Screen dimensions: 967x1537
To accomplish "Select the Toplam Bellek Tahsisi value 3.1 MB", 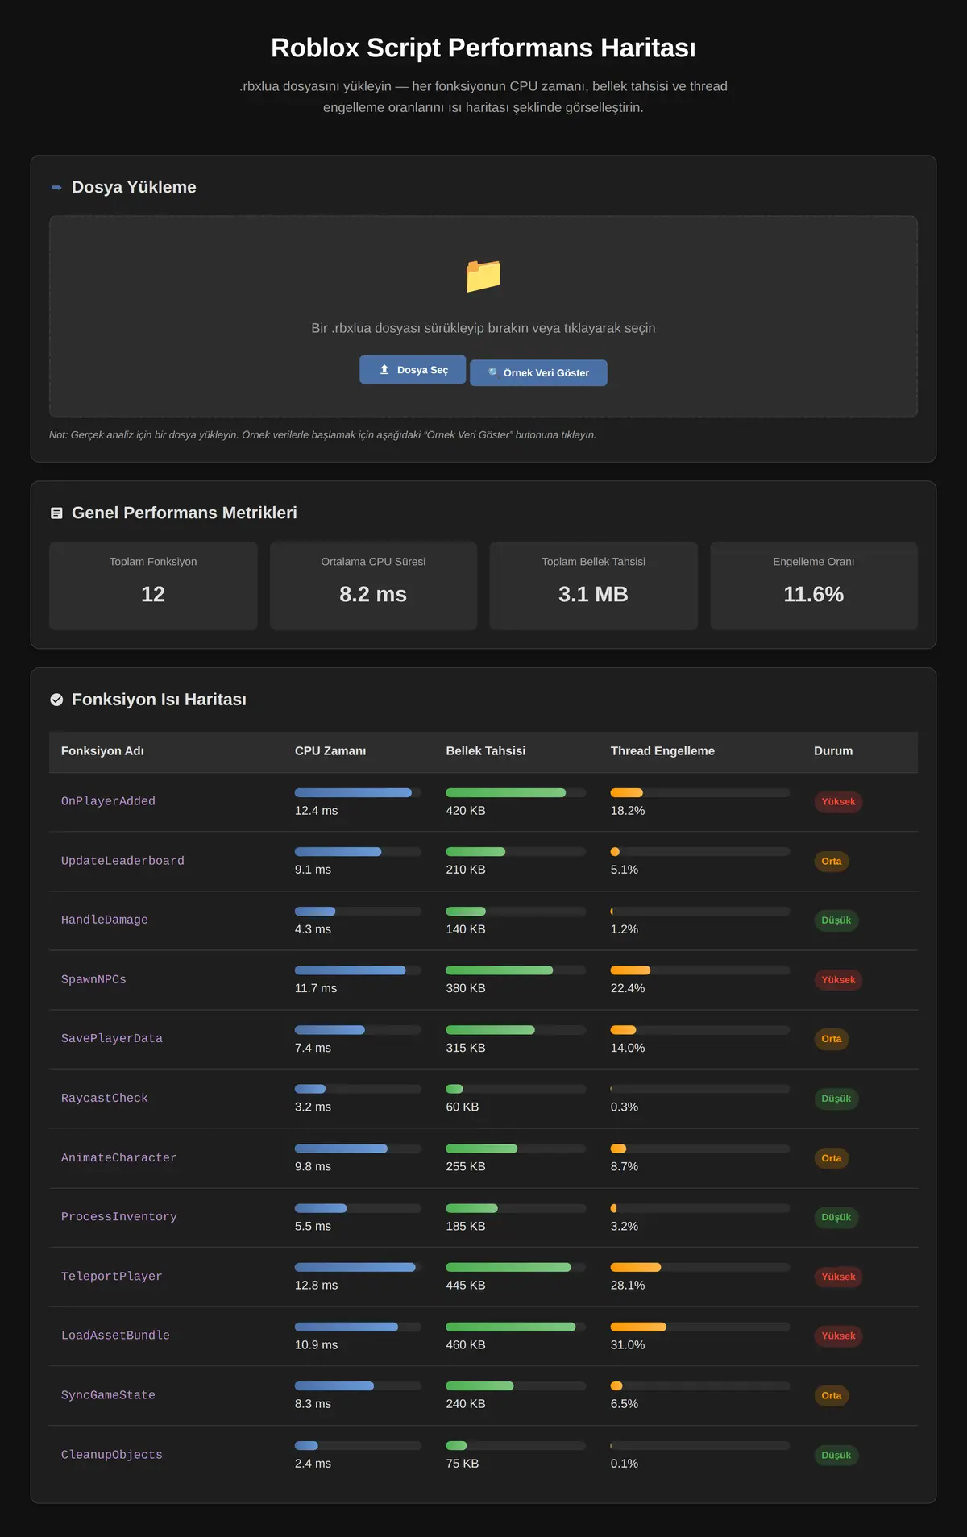I will (593, 595).
